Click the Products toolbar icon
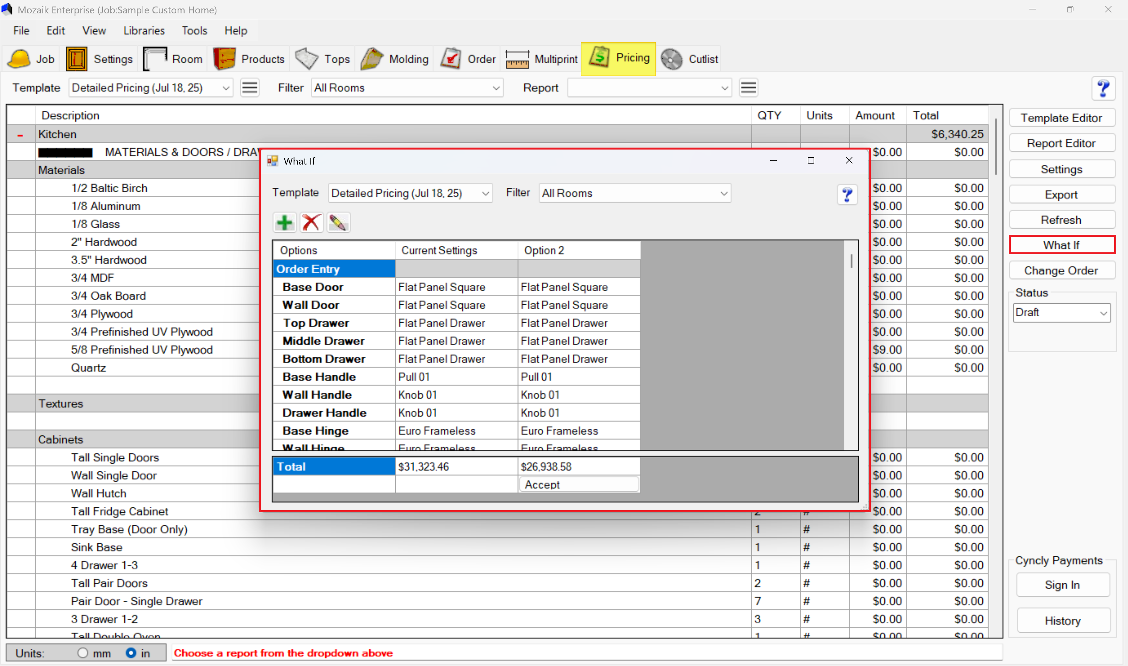 (224, 59)
